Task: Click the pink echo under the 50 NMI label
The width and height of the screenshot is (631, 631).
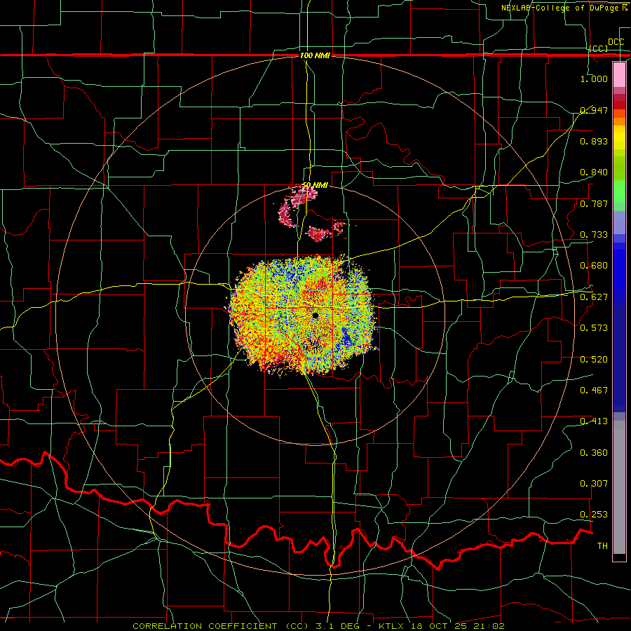Action: tap(303, 198)
